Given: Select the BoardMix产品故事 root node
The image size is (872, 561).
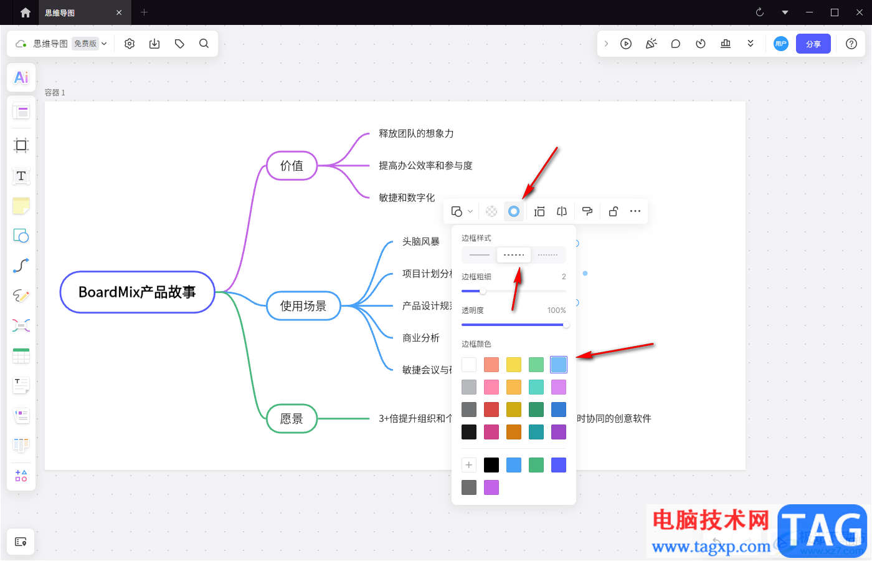Looking at the screenshot, I should pos(137,292).
